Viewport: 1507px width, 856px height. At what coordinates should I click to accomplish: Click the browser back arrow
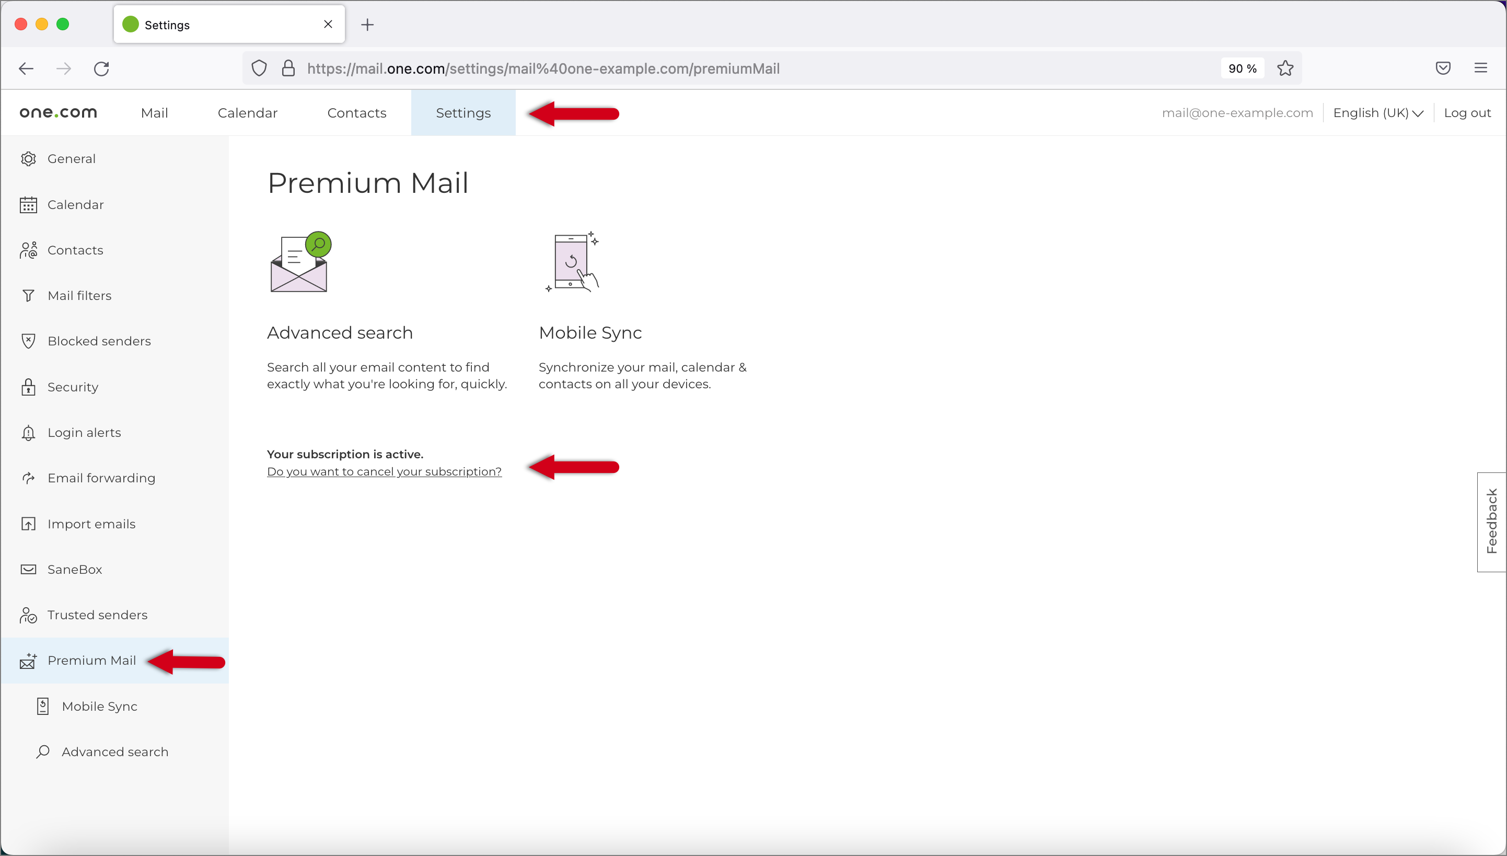26,69
